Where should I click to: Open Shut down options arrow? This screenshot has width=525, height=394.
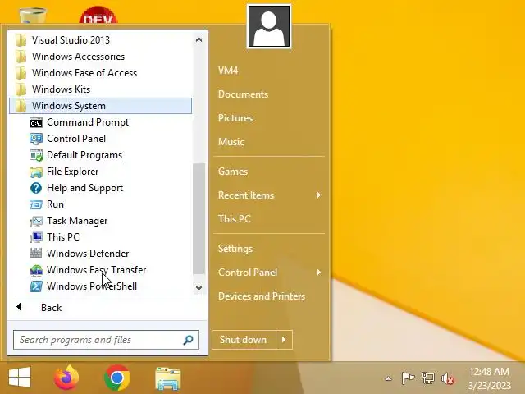(x=284, y=340)
